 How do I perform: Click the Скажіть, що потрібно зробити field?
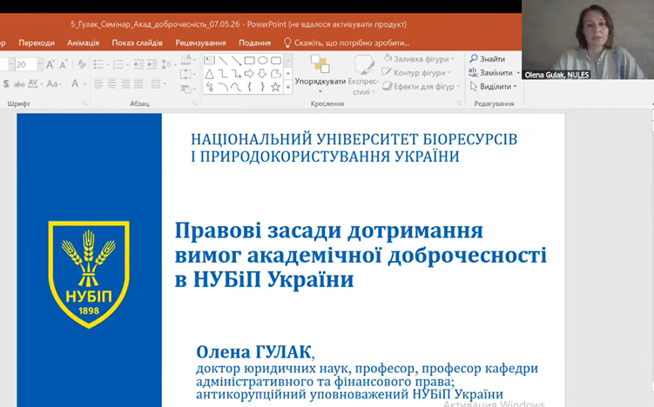click(x=347, y=43)
